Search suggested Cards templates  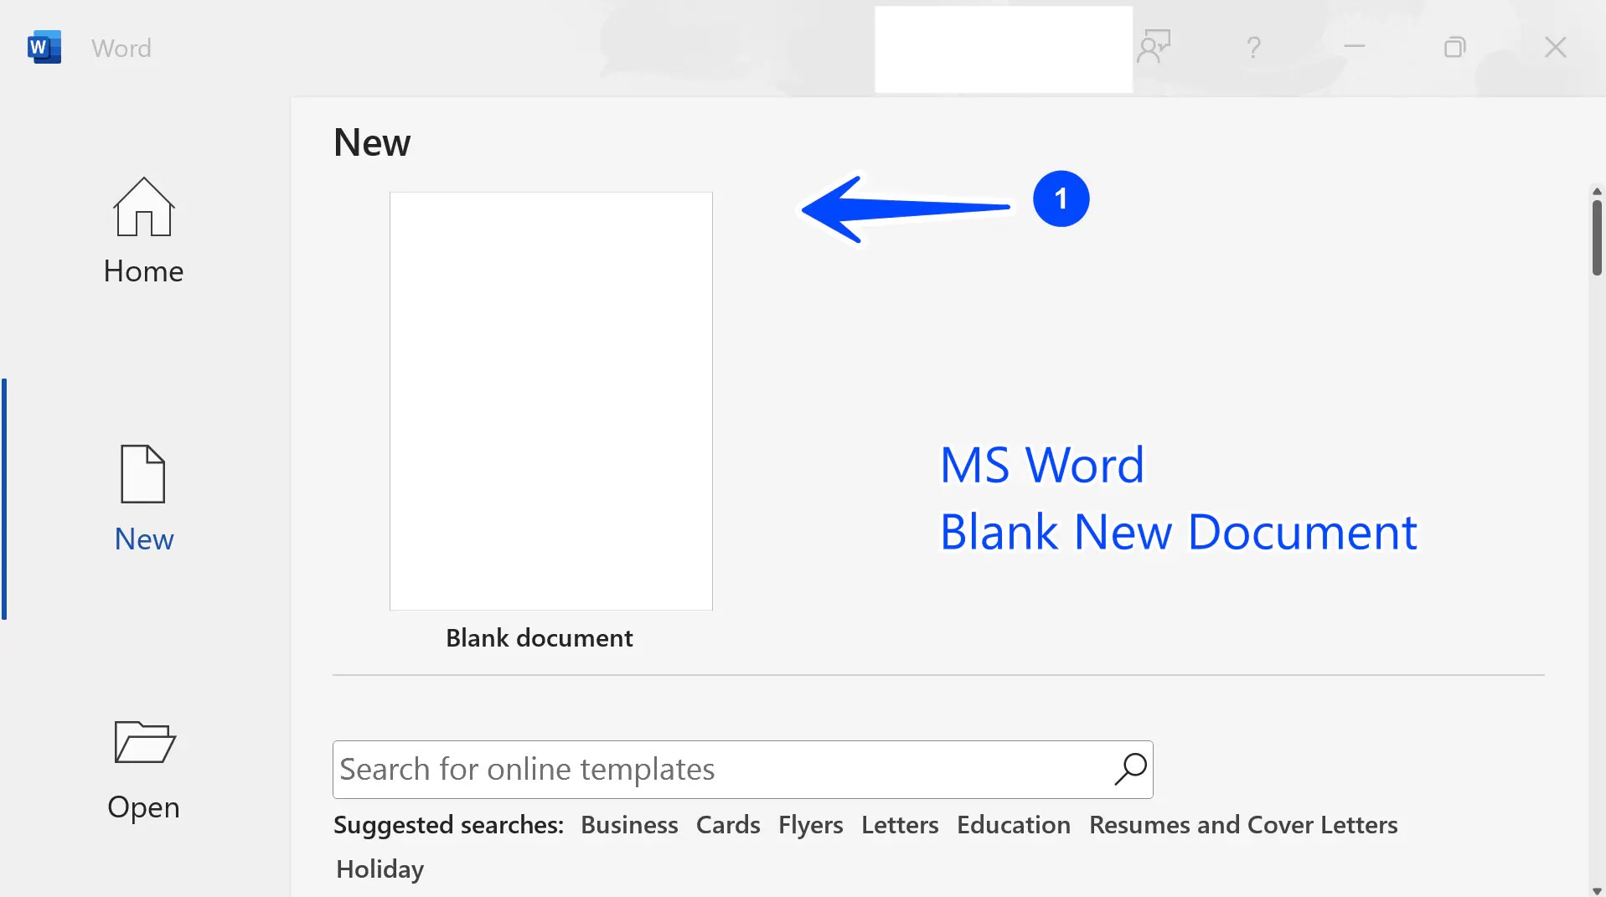(x=728, y=825)
